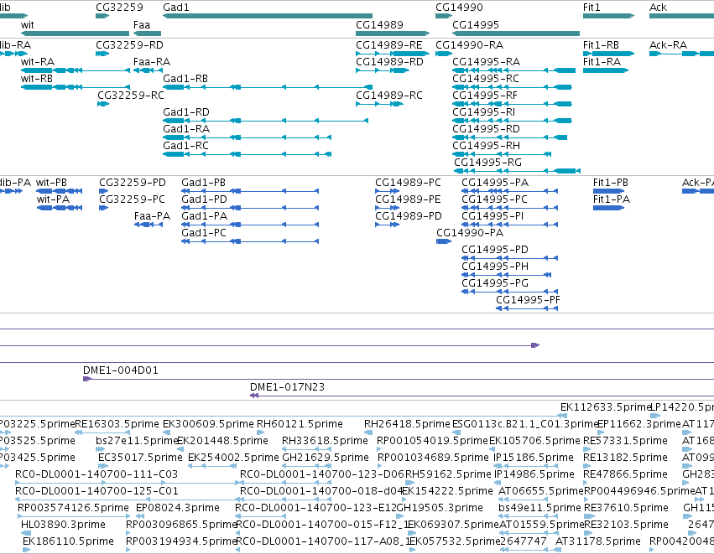The image size is (714, 554).
Task: Select protein Faa-PA
Action: click(x=149, y=225)
